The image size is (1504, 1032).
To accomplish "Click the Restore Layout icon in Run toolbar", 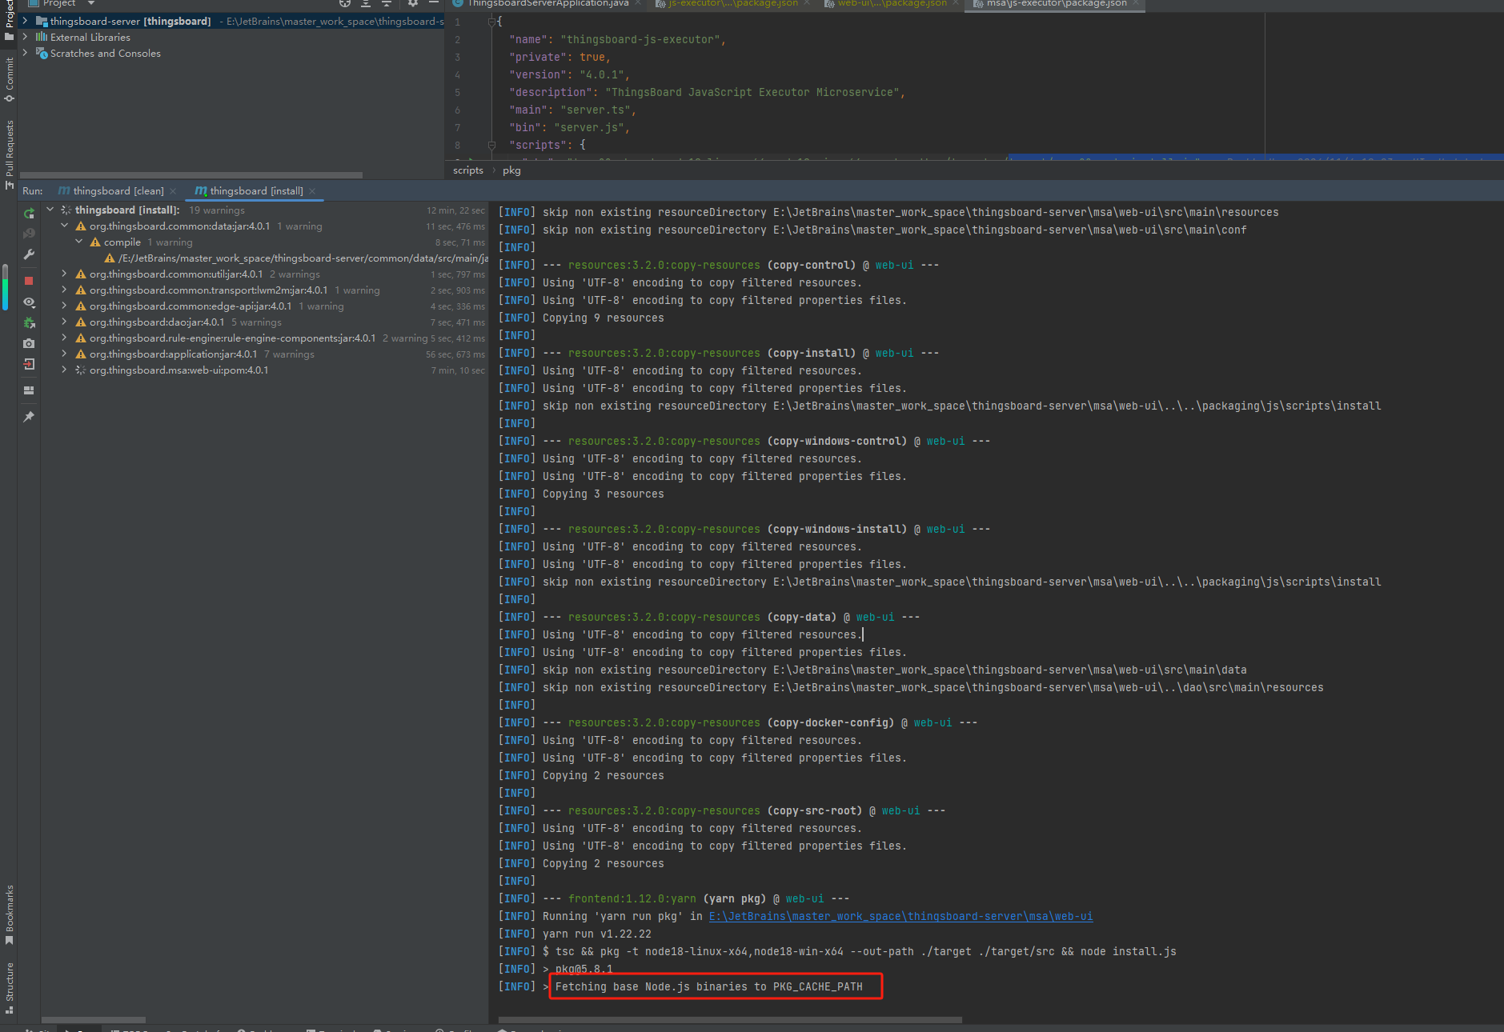I will coord(29,390).
